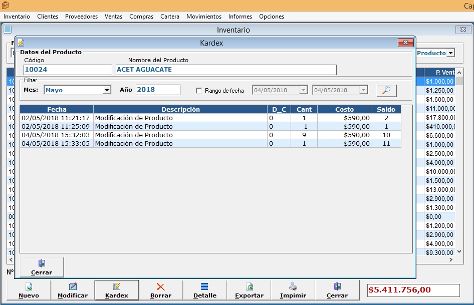Click the Kardex toolbar button
This screenshot has width=474, height=305.
coord(117,290)
